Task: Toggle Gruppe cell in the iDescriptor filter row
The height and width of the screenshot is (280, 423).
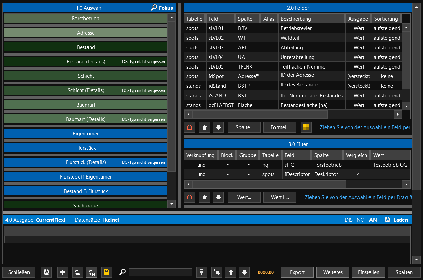Action: point(248,174)
